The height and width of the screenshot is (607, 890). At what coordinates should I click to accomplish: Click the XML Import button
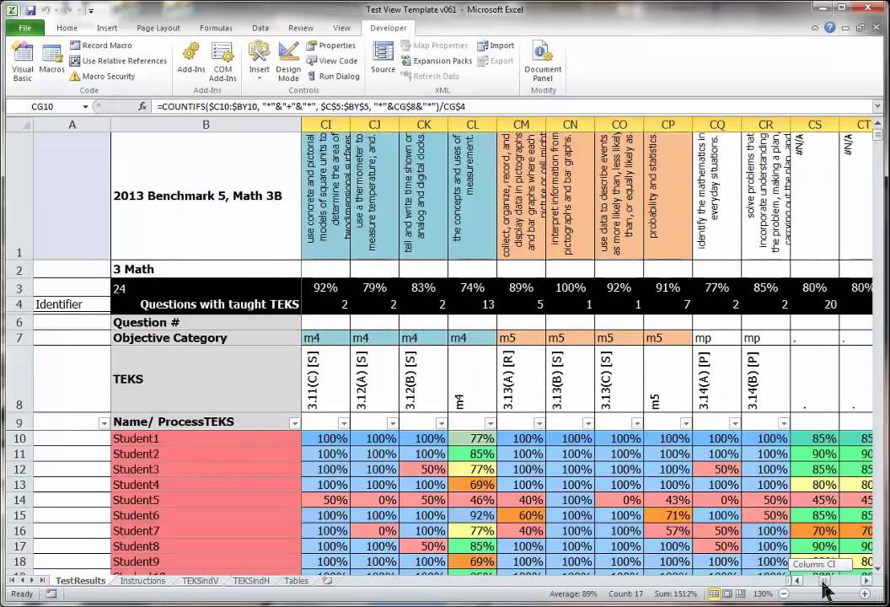(x=496, y=46)
